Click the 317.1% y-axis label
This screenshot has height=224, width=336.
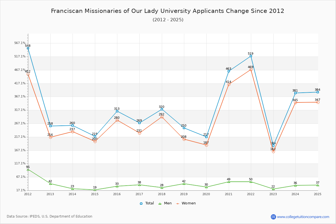tap(20, 110)
